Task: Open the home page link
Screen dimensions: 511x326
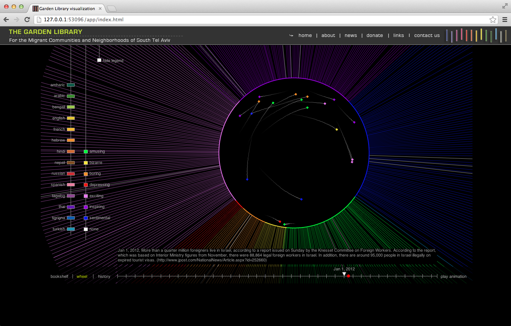Action: [x=305, y=35]
